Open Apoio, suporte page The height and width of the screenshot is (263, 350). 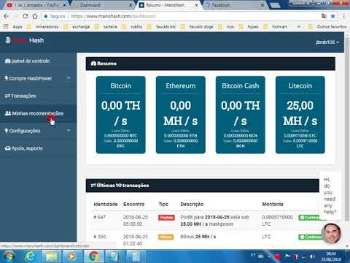pos(38,148)
